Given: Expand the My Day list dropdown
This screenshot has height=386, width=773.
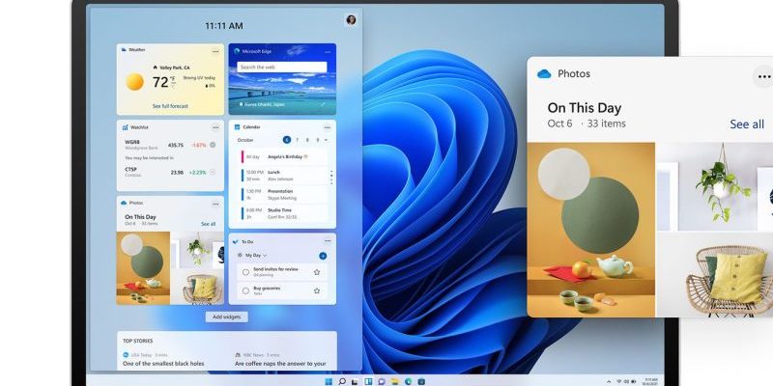Looking at the screenshot, I should [x=265, y=256].
